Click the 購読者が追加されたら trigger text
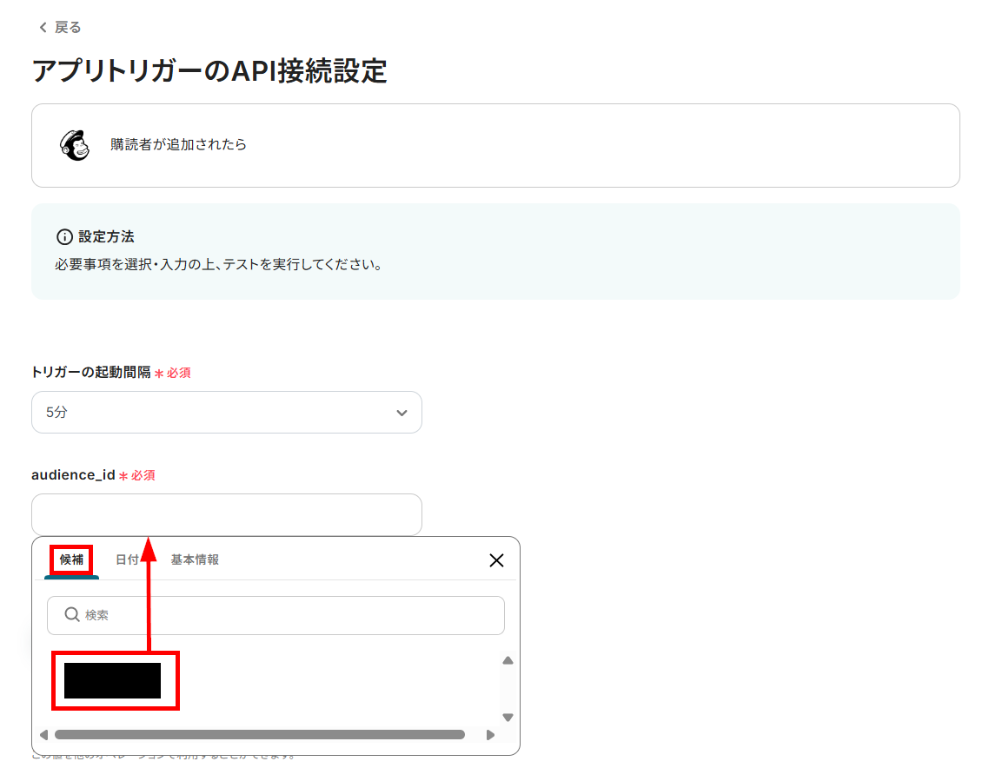The width and height of the screenshot is (989, 768). click(178, 144)
